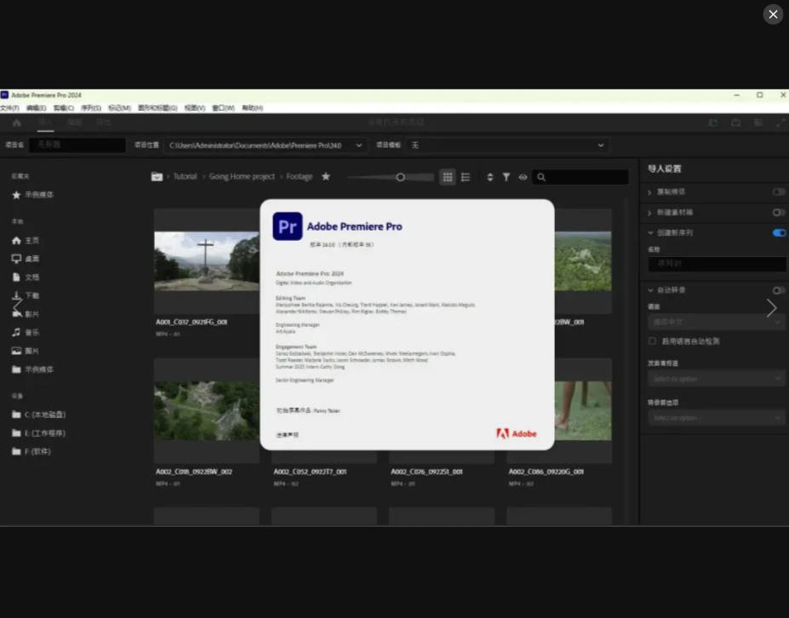Collapse the 自动转录 section

click(x=650, y=290)
